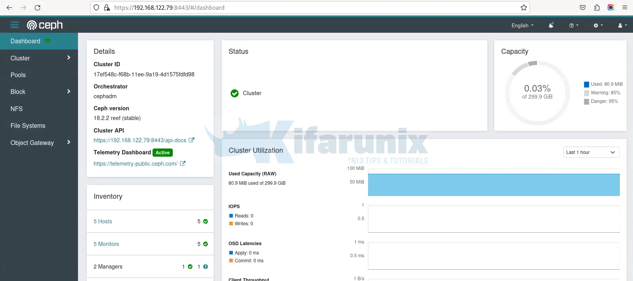Click the browser page reload icon
The width and height of the screenshot is (633, 281).
[x=37, y=8]
